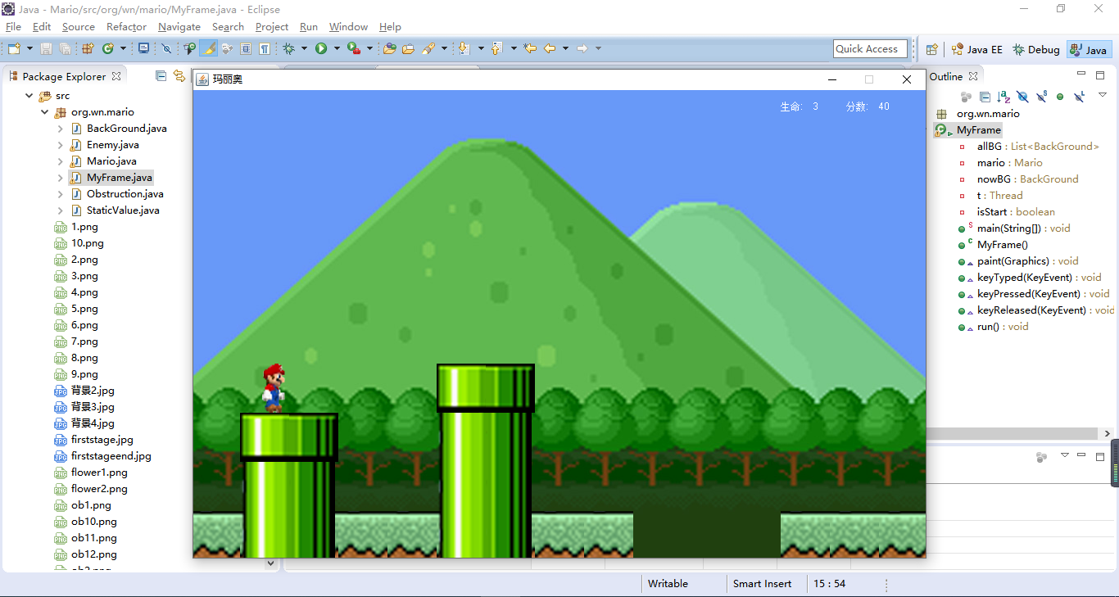Click the Last Edit Location icon
1119x597 pixels.
click(530, 49)
